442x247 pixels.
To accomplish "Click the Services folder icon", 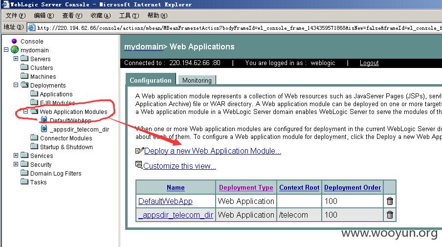I will pyautogui.click(x=24, y=155).
